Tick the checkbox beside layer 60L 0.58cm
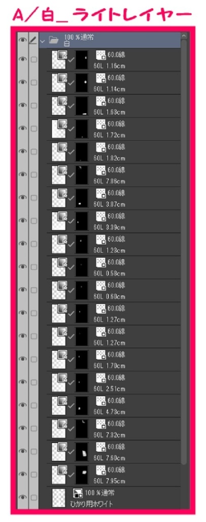 click(33, 267)
